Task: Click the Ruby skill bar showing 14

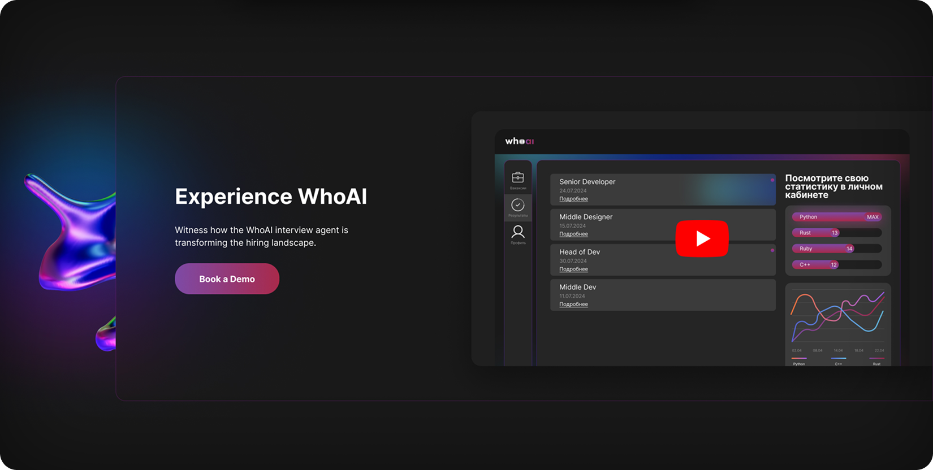Action: pos(837,249)
